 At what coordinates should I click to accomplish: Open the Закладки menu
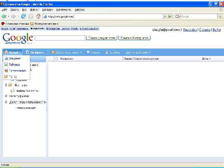[48, 10]
